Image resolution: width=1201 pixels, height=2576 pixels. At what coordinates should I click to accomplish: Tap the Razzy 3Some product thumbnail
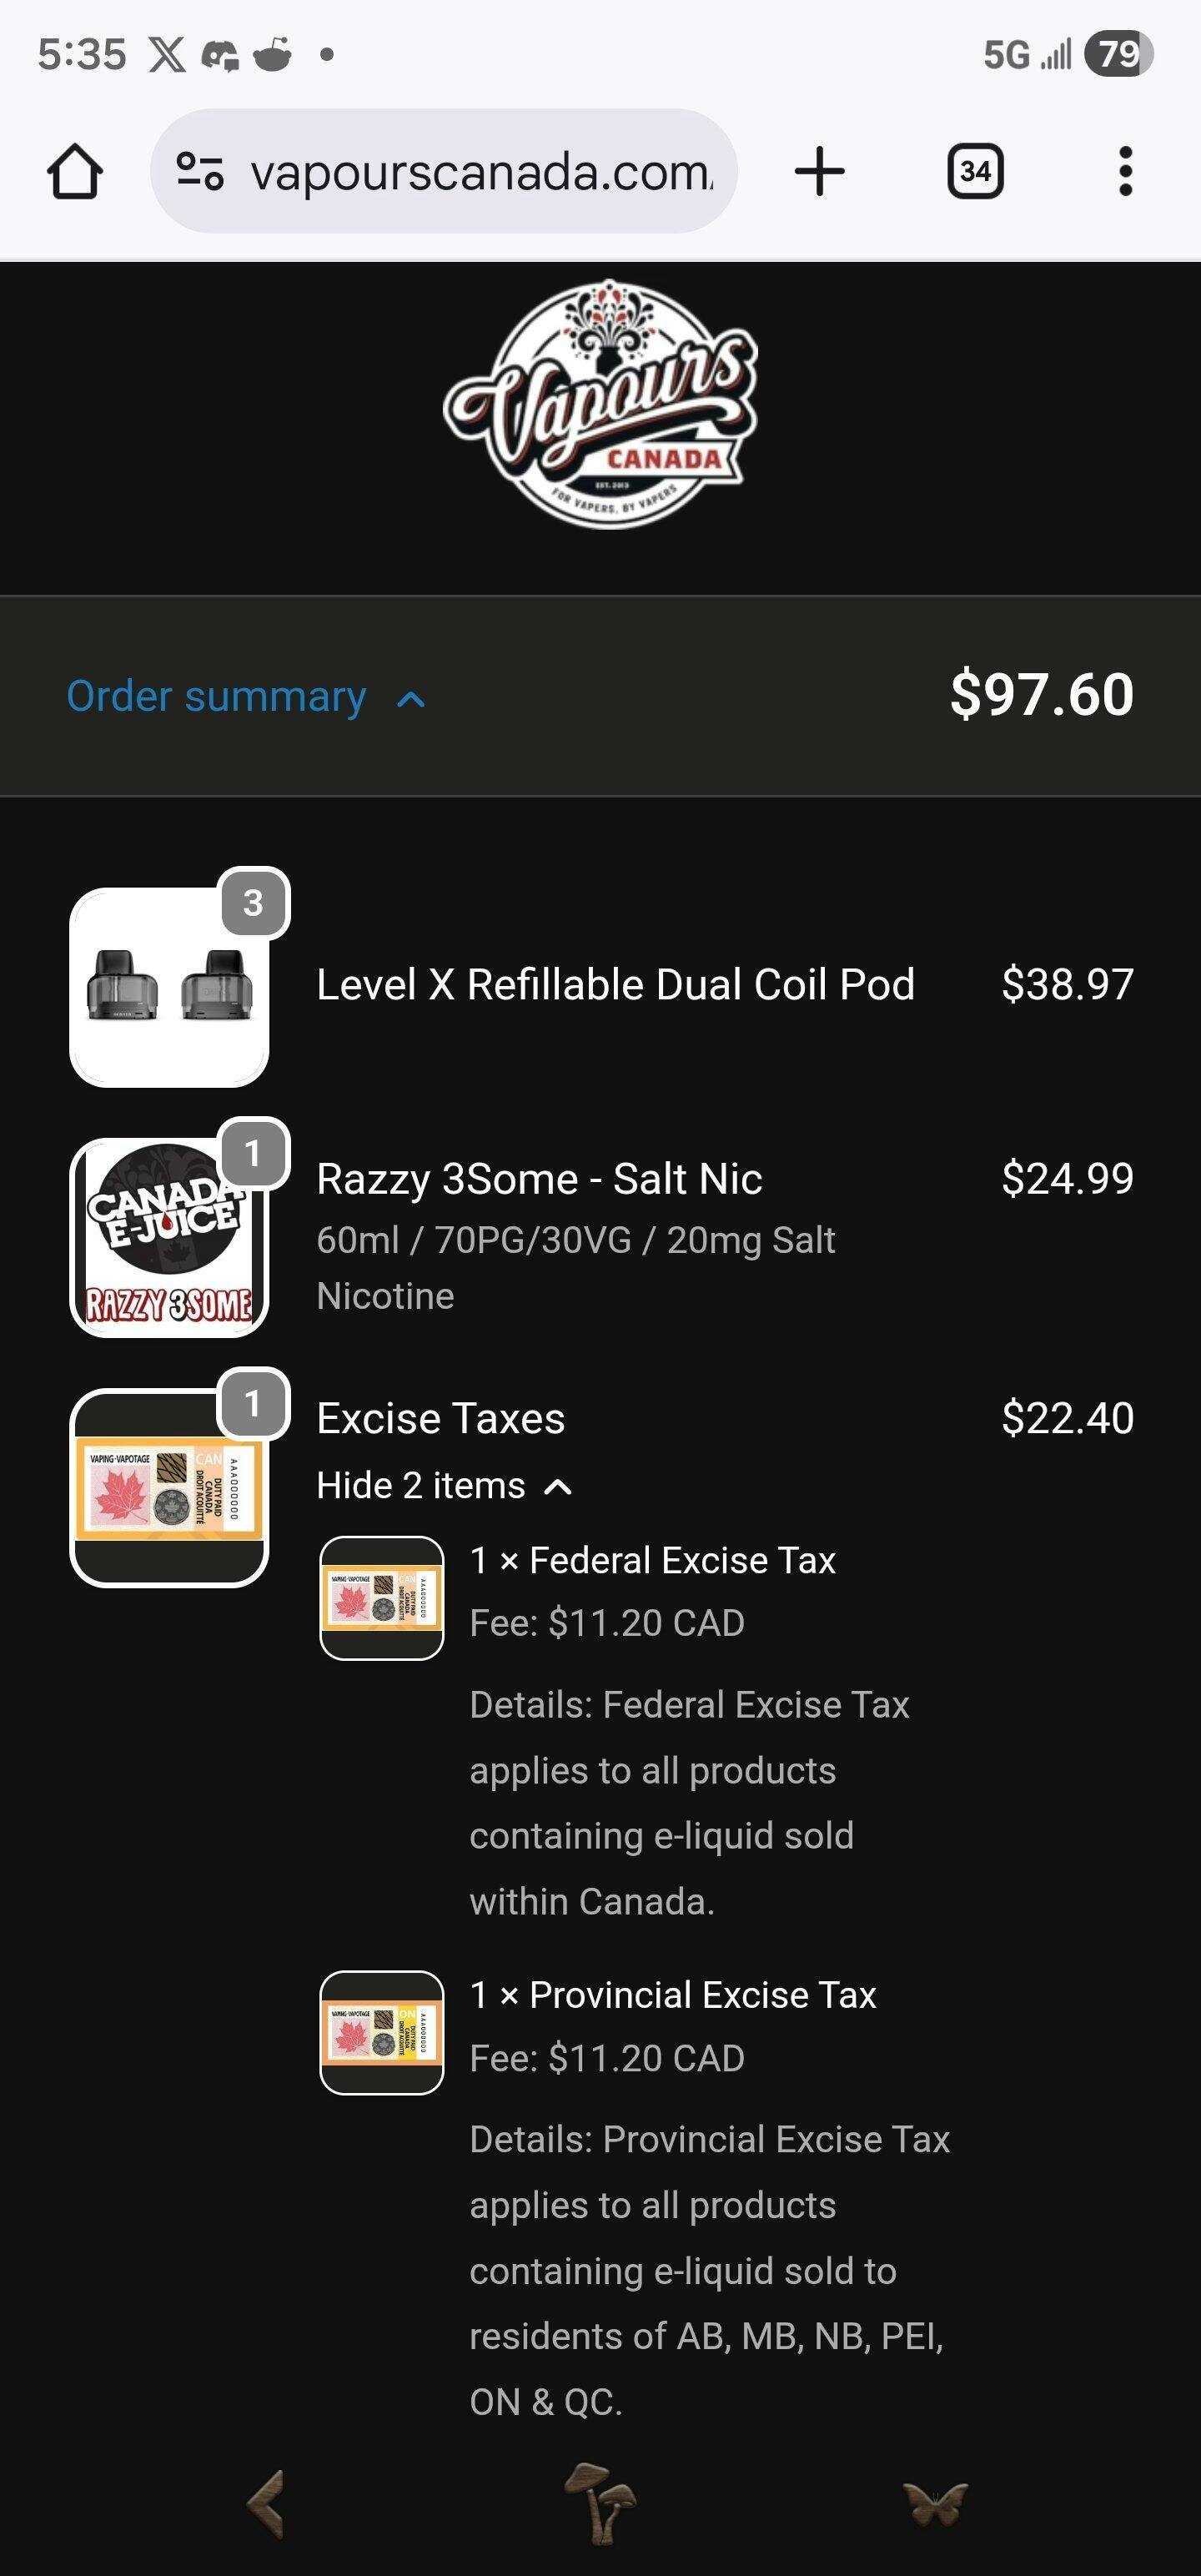coord(169,1237)
